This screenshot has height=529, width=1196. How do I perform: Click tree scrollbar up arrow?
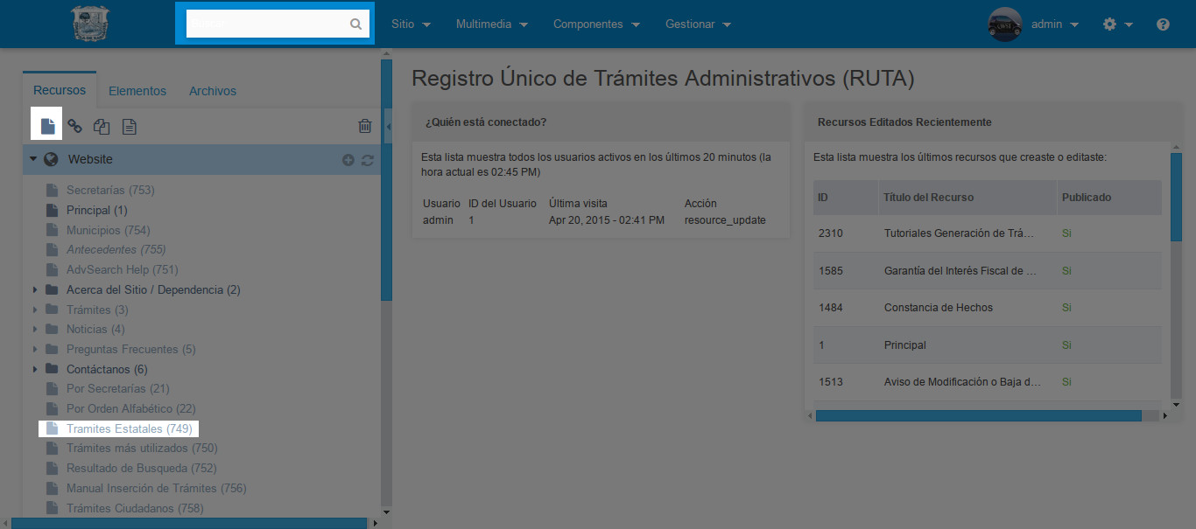[x=386, y=54]
